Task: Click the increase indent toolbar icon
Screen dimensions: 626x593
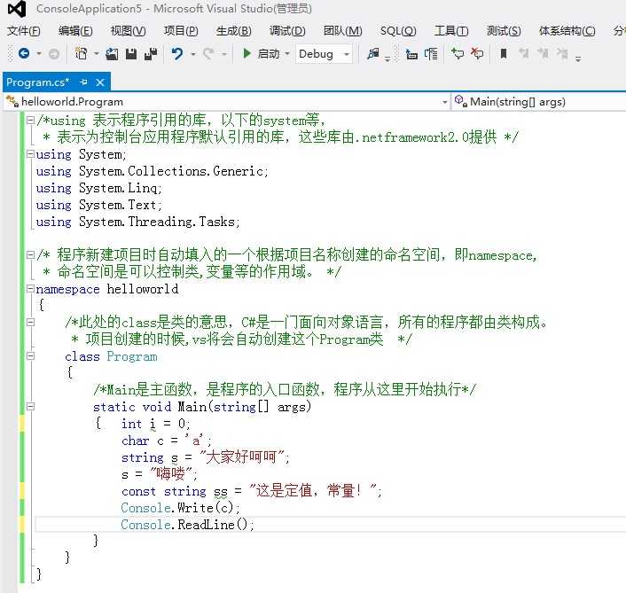Action: (431, 53)
